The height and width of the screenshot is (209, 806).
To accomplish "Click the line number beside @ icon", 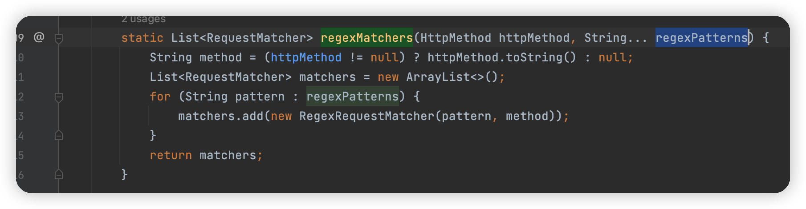I will coord(20,38).
